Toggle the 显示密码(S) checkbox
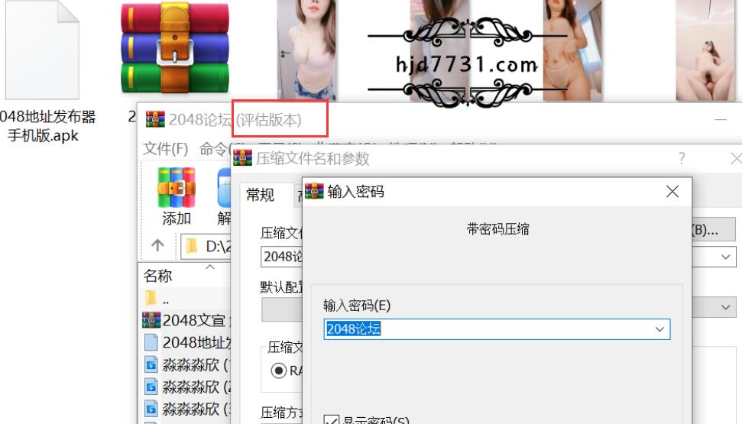Image resolution: width=742 pixels, height=424 pixels. tap(332, 419)
